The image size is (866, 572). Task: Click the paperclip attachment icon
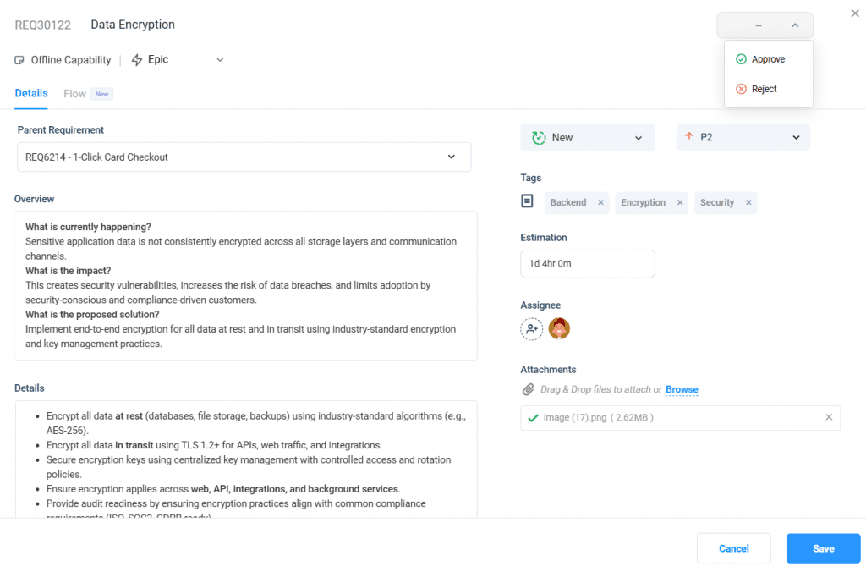click(528, 389)
